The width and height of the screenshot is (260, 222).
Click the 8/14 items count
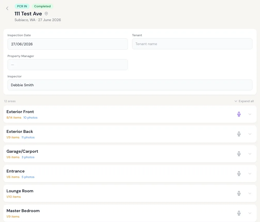click(x=14, y=118)
